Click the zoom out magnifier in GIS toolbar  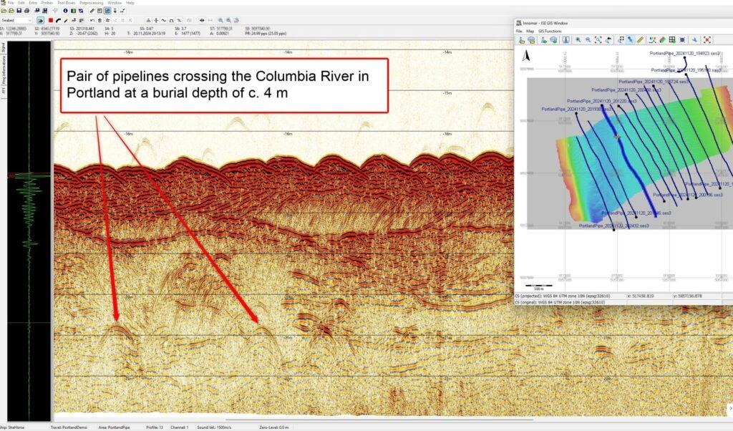click(x=588, y=40)
